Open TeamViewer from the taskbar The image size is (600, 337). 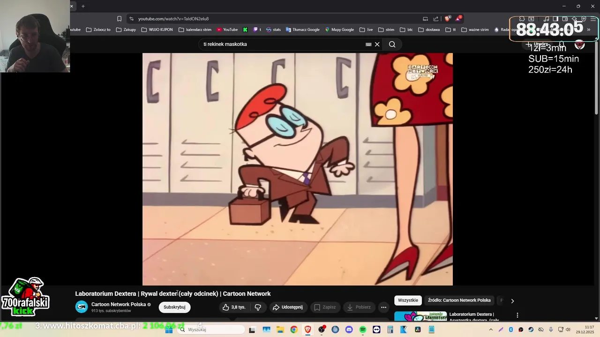(x=376, y=330)
